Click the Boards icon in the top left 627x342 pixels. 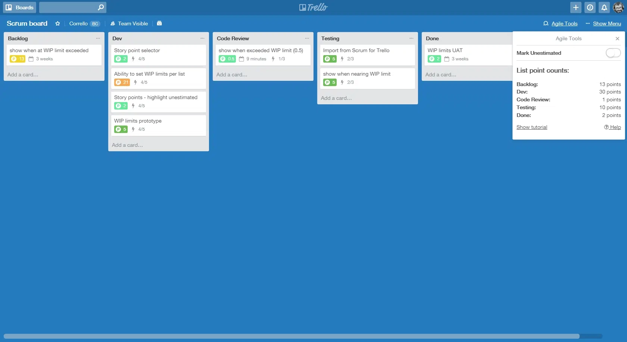pyautogui.click(x=9, y=7)
